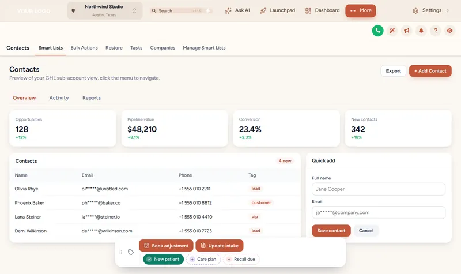
Task: Switch to the Smart Lists tab
Action: (51, 48)
